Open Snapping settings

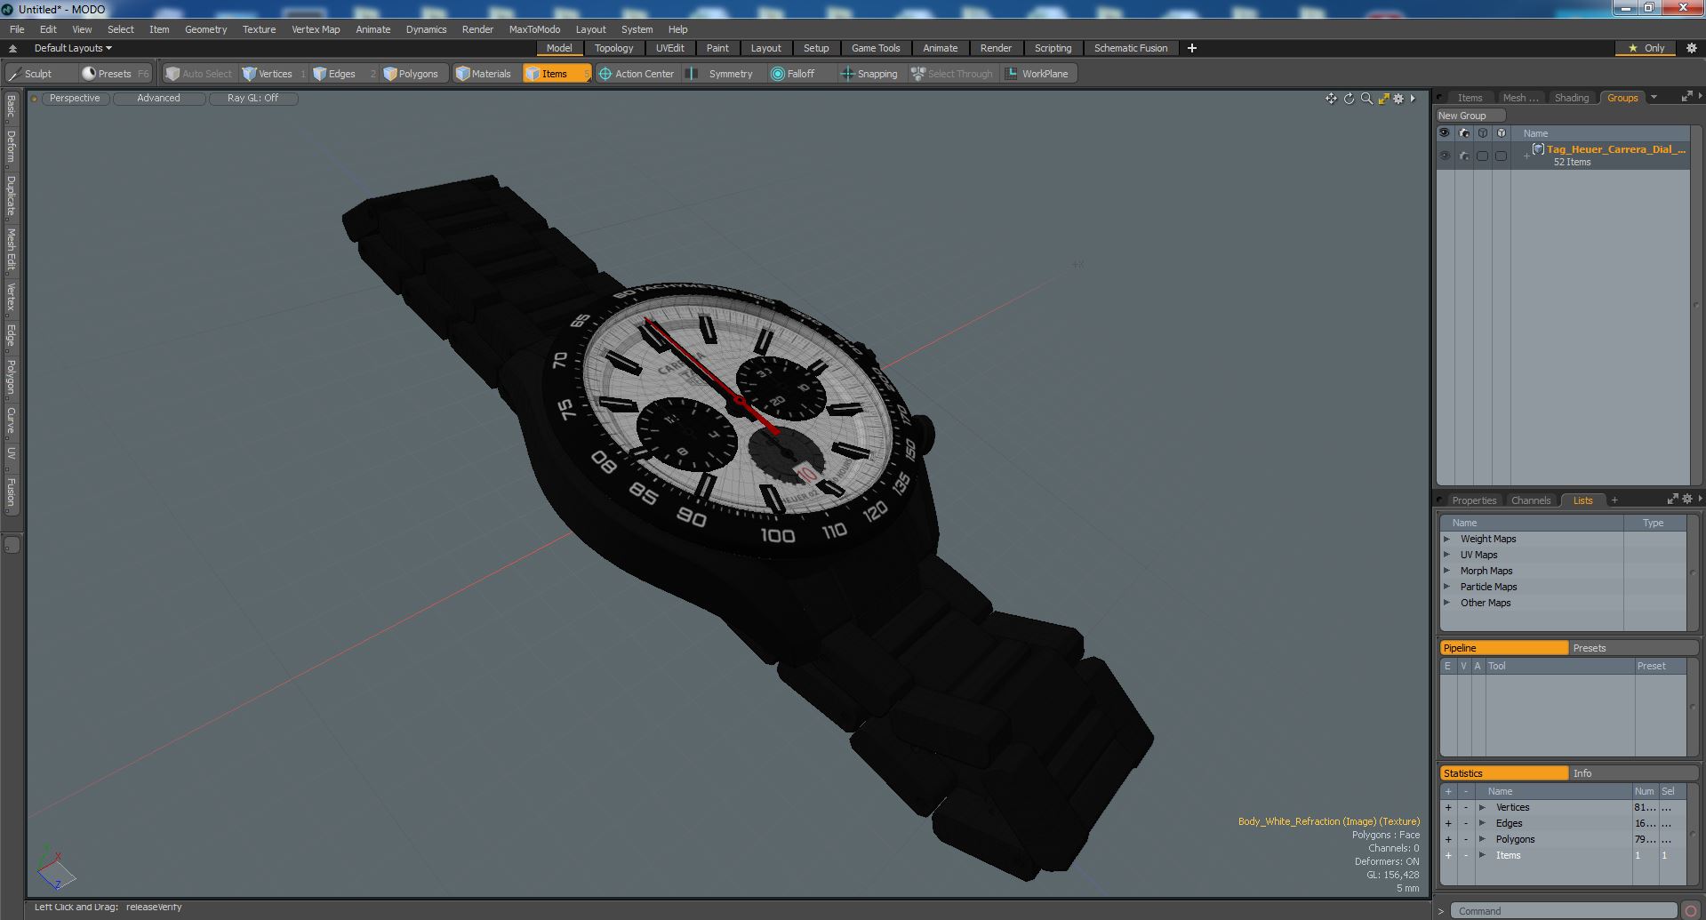(x=870, y=74)
